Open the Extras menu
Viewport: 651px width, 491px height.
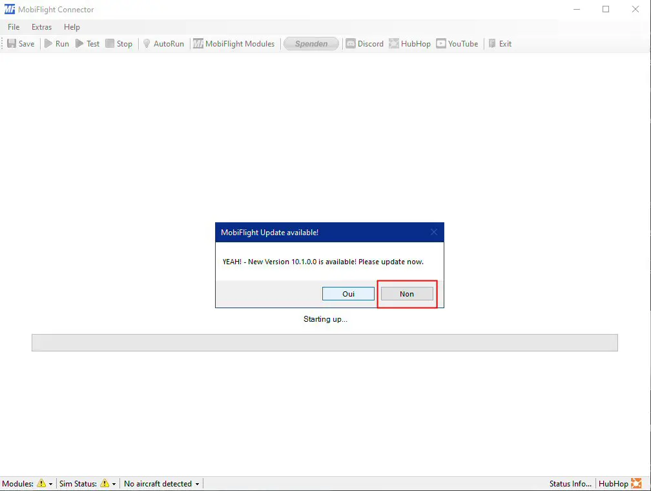click(41, 27)
